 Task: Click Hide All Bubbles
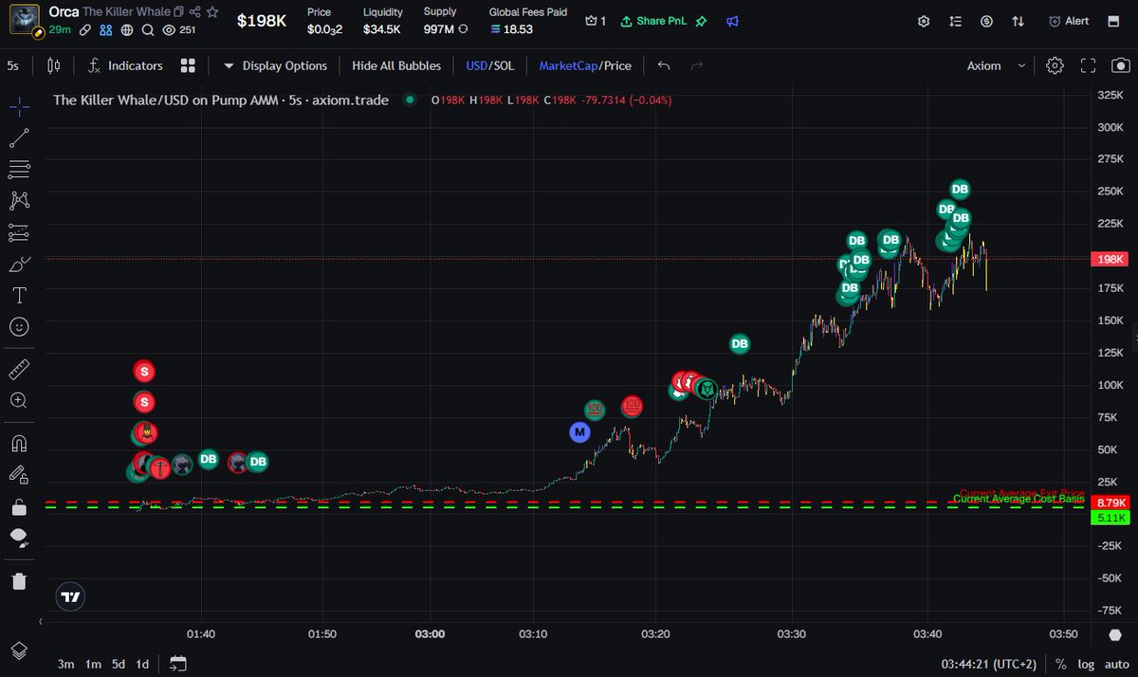click(396, 65)
